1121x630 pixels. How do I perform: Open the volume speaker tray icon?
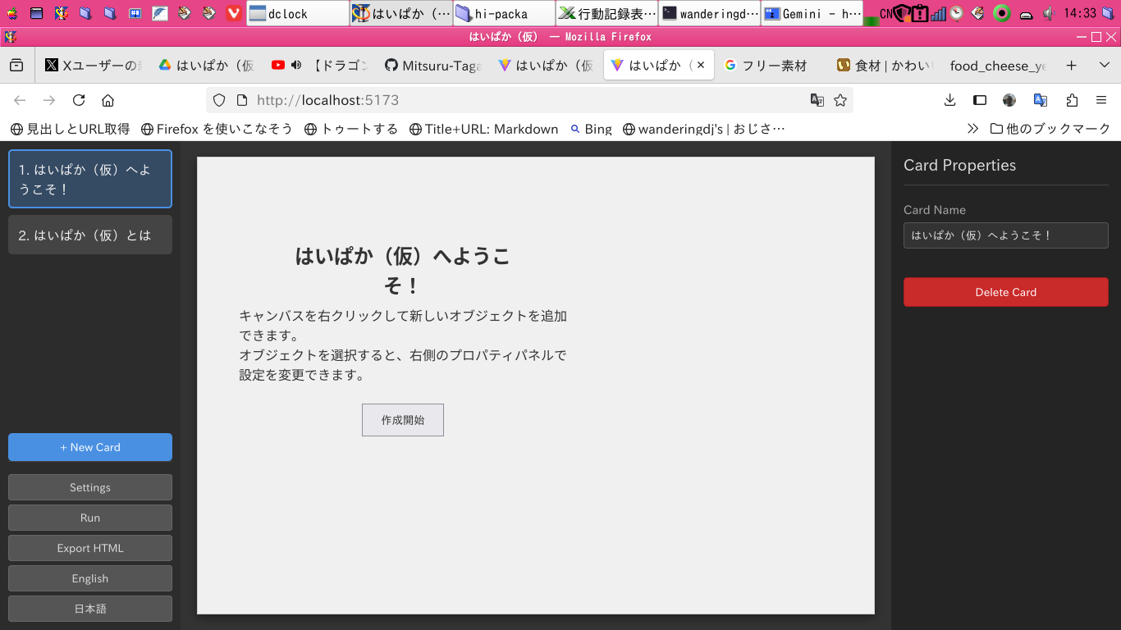pyautogui.click(x=1048, y=13)
